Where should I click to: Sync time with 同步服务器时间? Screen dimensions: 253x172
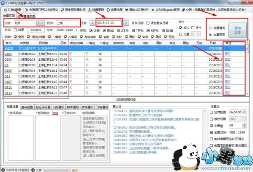73,10
